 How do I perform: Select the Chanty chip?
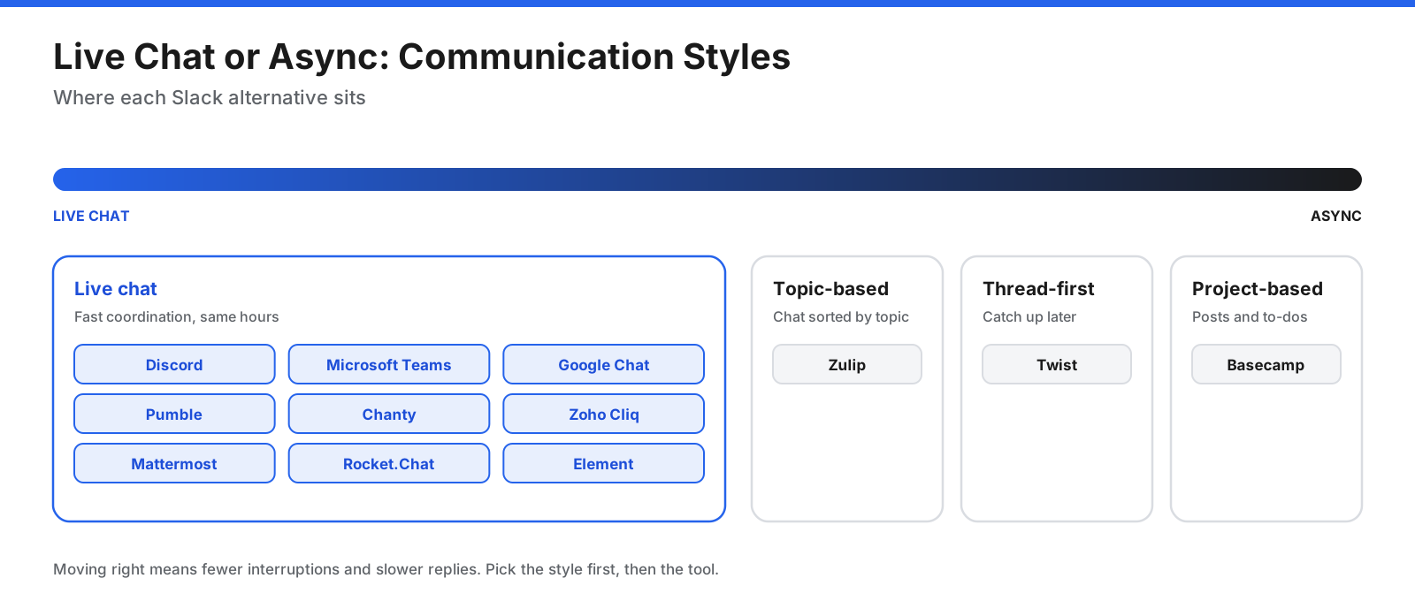coord(389,414)
